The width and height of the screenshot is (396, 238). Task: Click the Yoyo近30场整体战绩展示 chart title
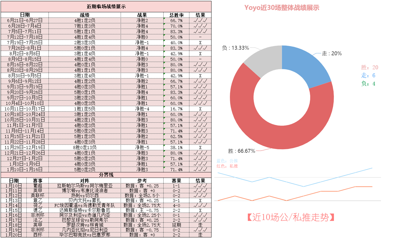click(281, 8)
